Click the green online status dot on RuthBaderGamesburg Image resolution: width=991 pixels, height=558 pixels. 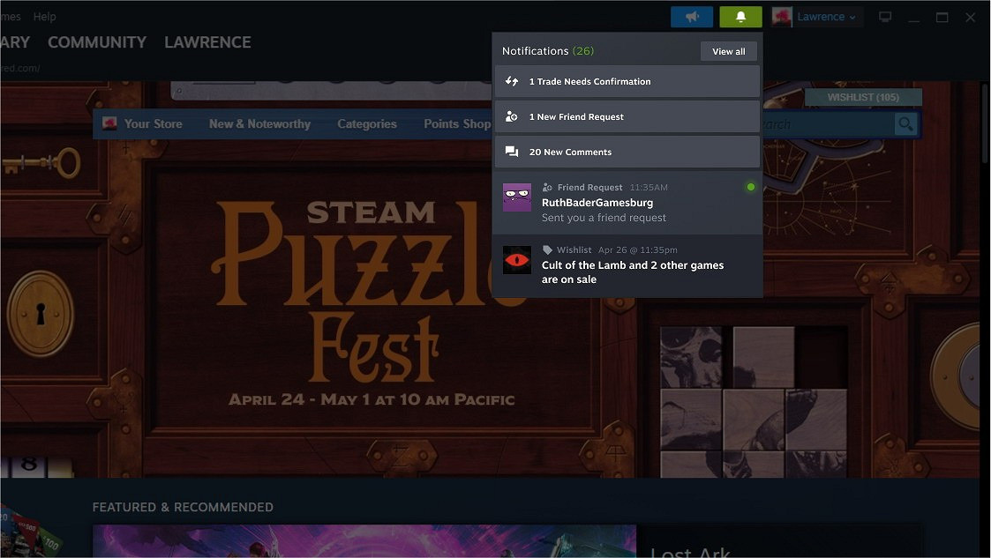coord(751,186)
